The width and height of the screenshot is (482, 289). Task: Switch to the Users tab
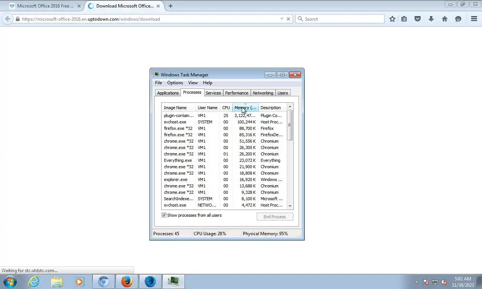[x=283, y=93]
